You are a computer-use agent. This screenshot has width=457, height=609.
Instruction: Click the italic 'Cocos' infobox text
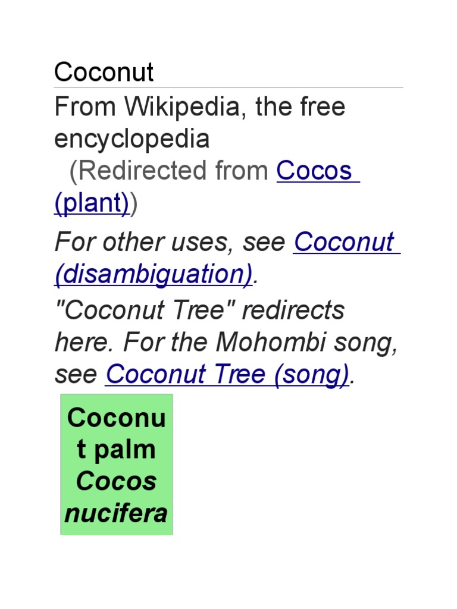(117, 481)
